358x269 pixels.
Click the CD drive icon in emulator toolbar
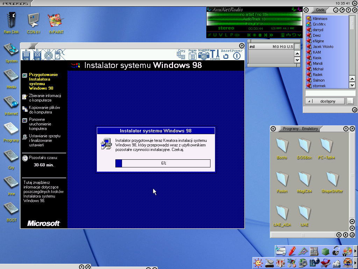48,55
